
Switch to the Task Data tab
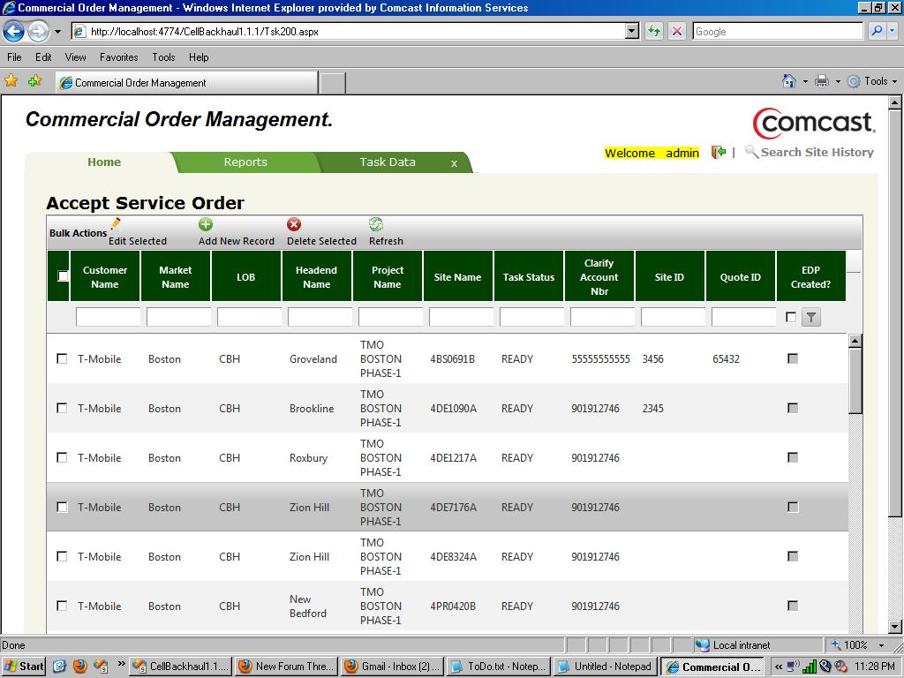coord(388,162)
